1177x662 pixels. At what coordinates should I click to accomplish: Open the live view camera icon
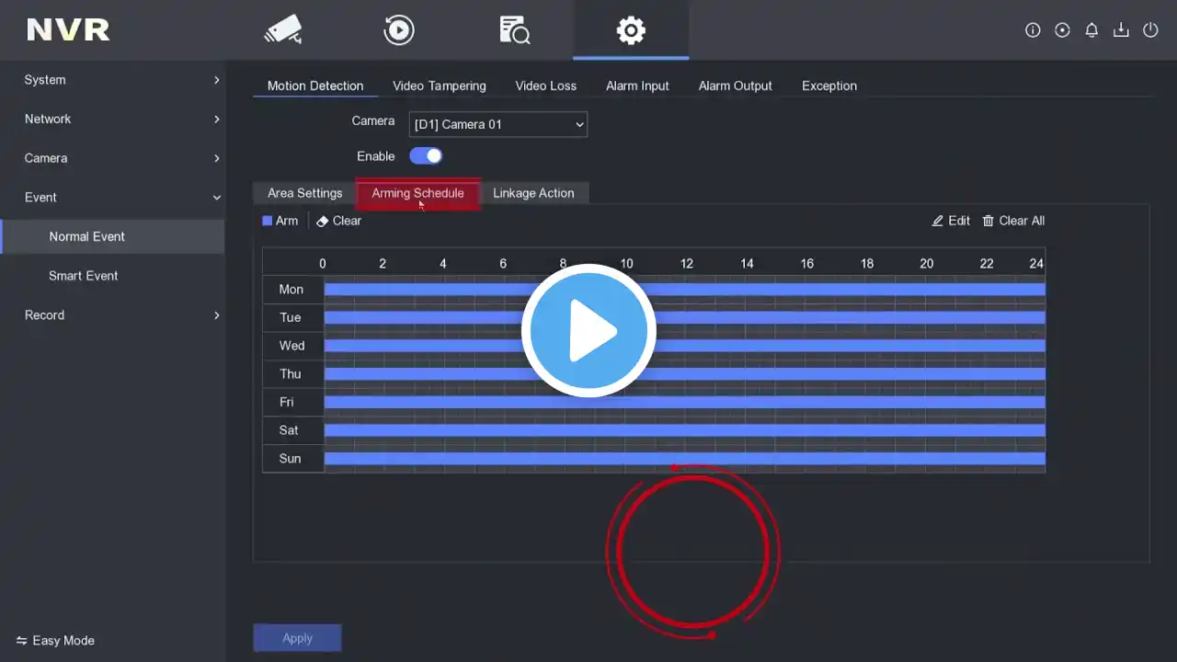pyautogui.click(x=283, y=29)
